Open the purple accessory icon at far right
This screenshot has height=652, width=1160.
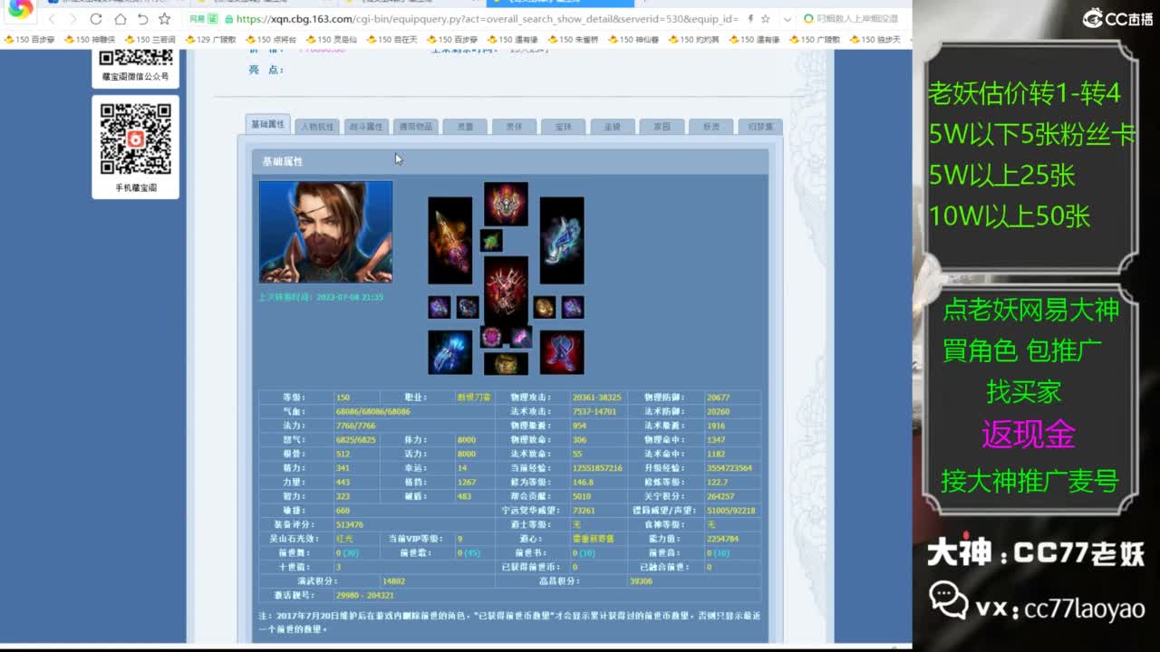pyautogui.click(x=573, y=307)
